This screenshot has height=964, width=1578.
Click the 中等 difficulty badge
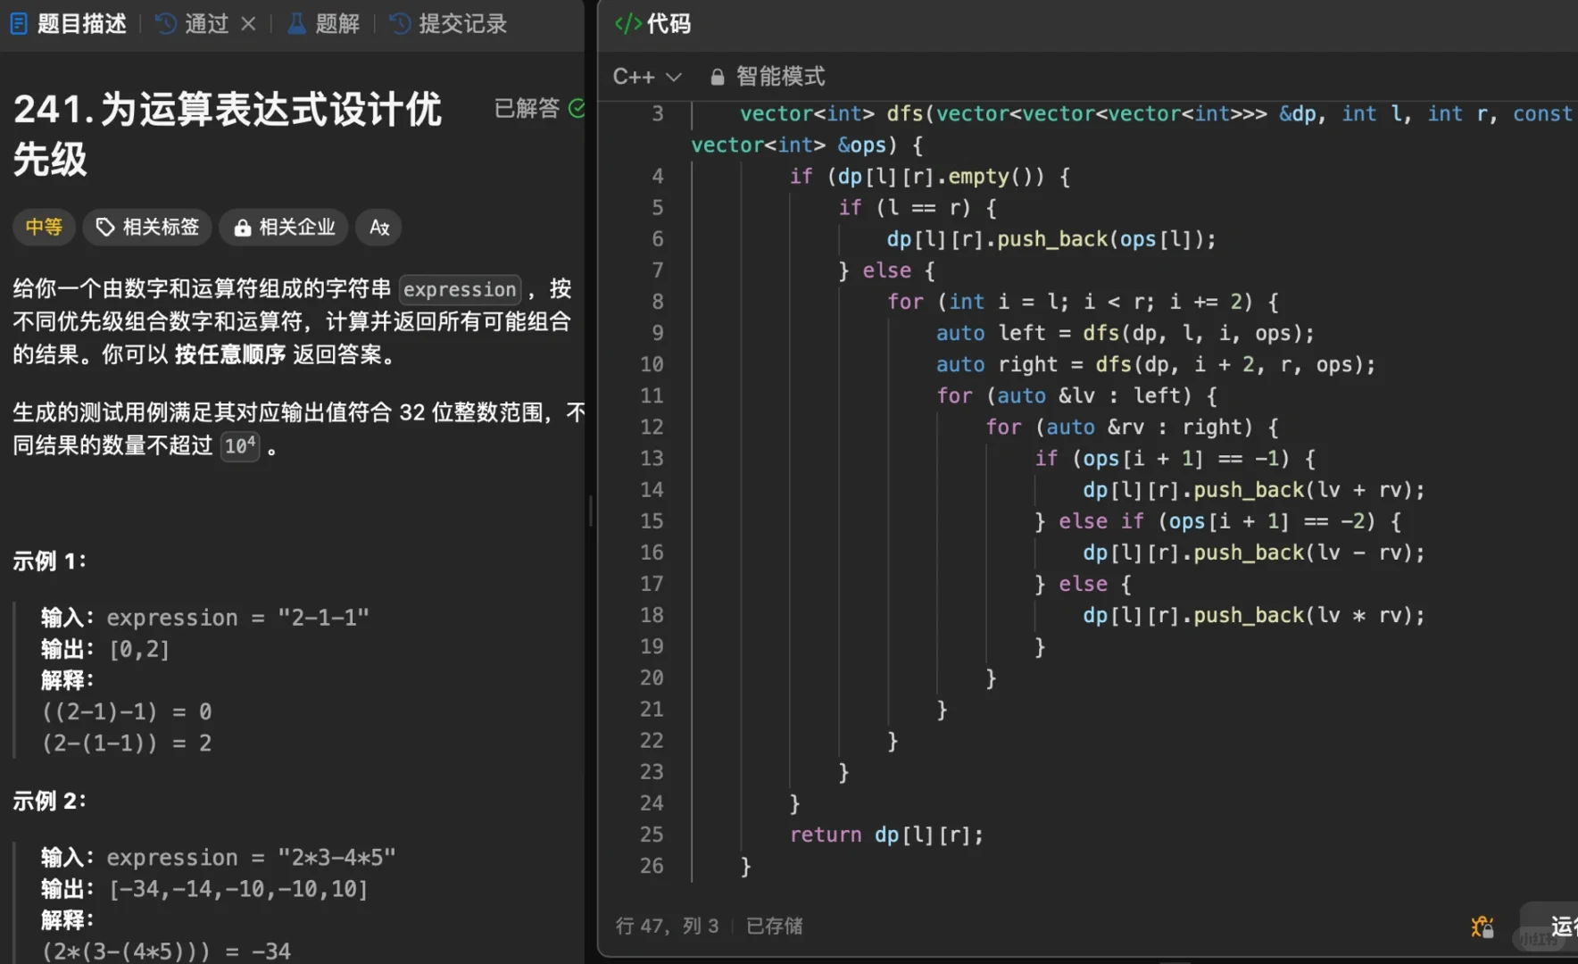tap(44, 228)
